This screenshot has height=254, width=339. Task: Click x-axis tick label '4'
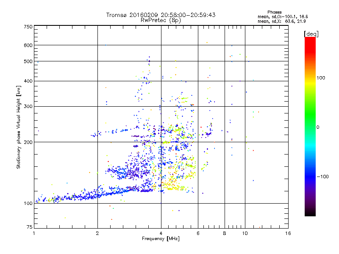pyautogui.click(x=161, y=233)
